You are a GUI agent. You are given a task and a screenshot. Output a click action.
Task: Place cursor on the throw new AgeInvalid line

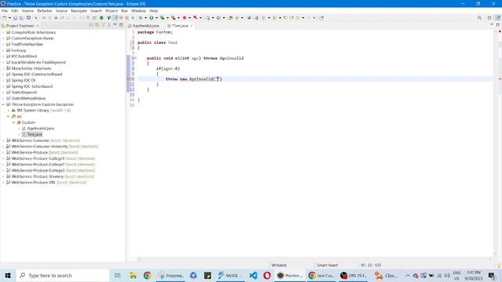point(194,79)
